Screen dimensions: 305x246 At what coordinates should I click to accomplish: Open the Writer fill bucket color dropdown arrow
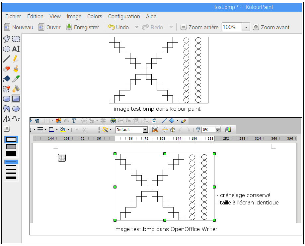coord(68,130)
